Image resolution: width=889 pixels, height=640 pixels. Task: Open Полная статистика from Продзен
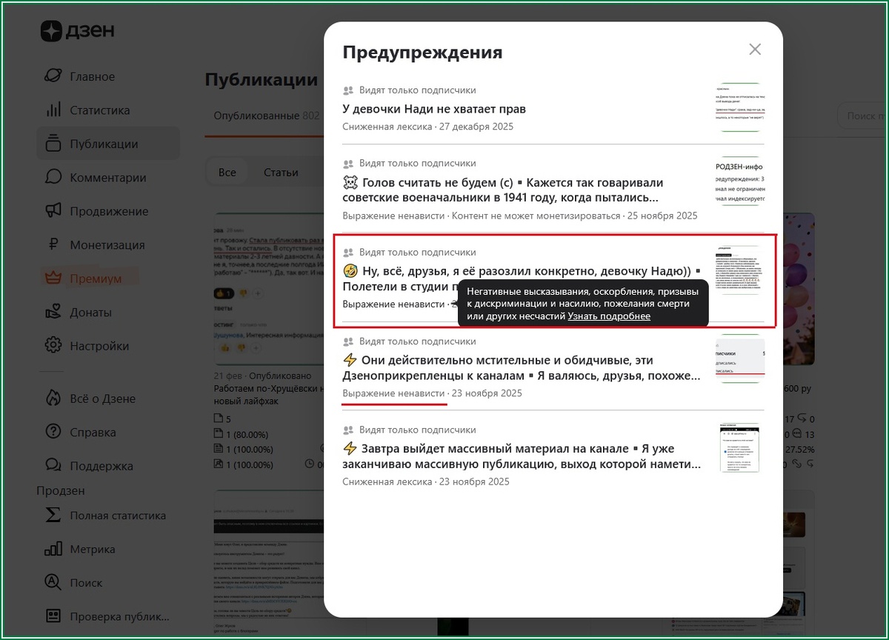pyautogui.click(x=119, y=515)
